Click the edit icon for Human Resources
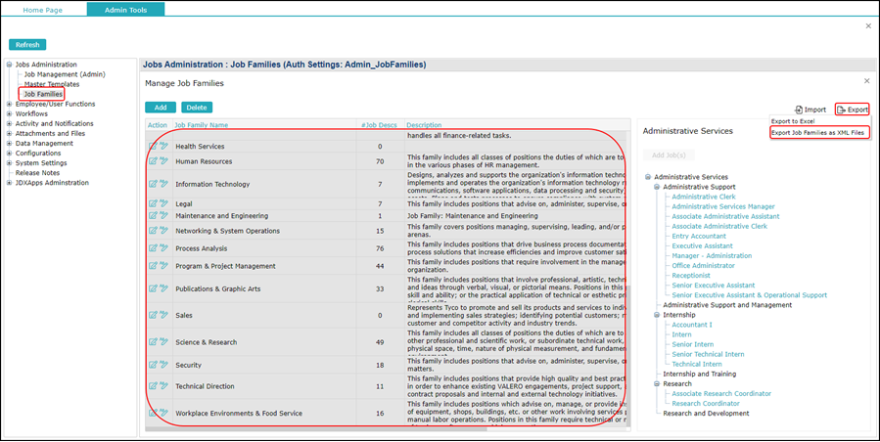The width and height of the screenshot is (880, 442). [153, 161]
